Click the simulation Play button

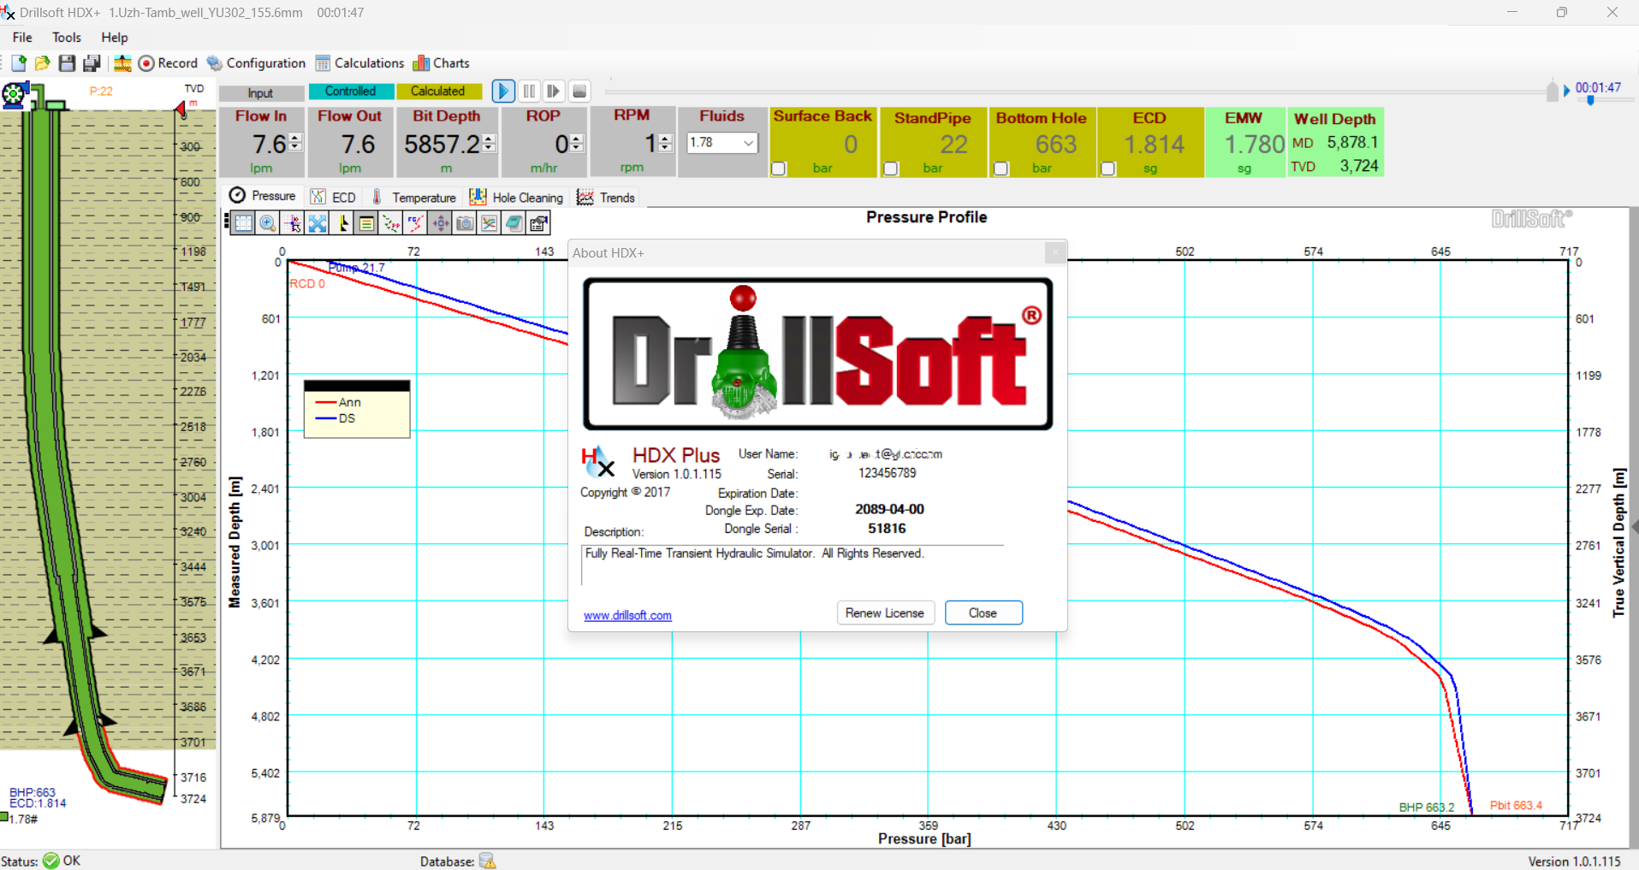tap(503, 91)
